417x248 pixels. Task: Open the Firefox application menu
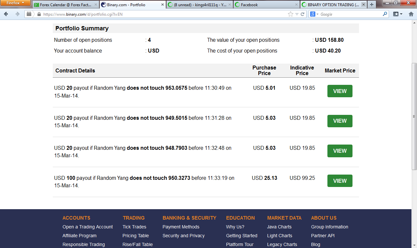(15, 3)
